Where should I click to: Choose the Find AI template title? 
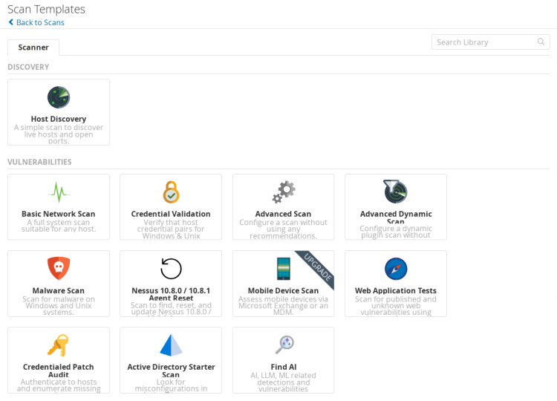pyautogui.click(x=283, y=367)
